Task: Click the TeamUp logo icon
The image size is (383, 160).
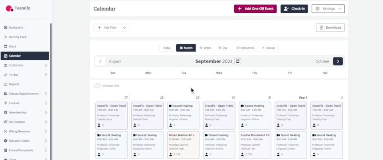Action: click(x=9, y=8)
